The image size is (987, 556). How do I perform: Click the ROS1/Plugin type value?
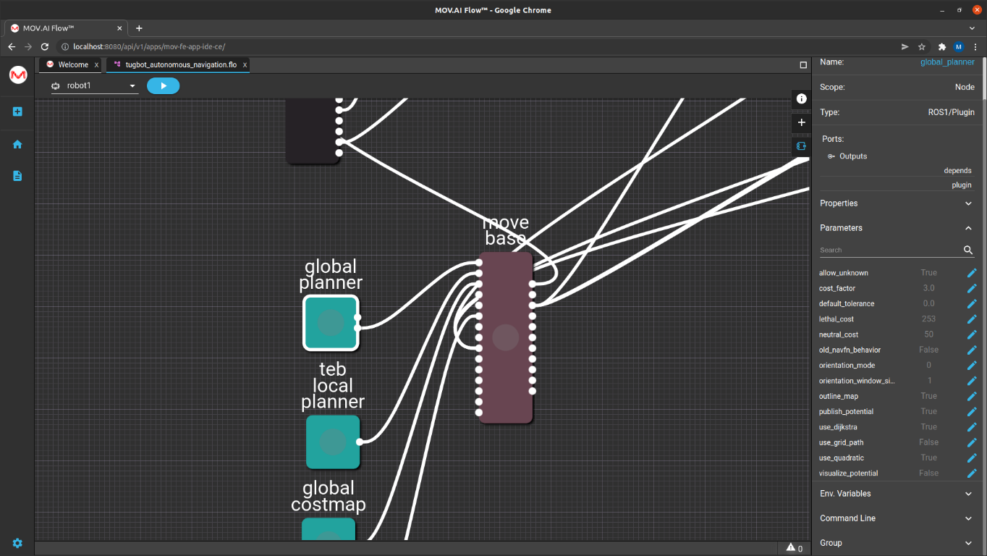click(951, 112)
